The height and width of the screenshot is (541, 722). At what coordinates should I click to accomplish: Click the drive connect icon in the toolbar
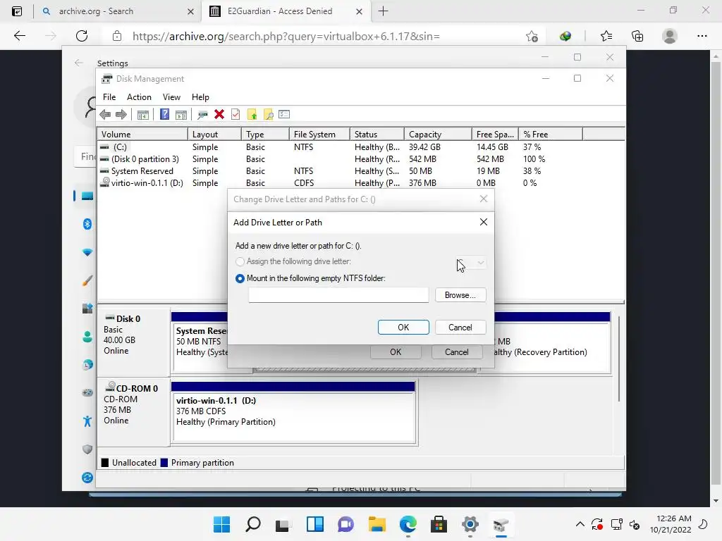(202, 115)
